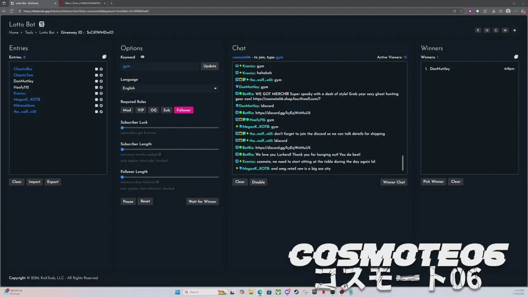
Task: Toggle the VIP required role
Action: tap(141, 110)
